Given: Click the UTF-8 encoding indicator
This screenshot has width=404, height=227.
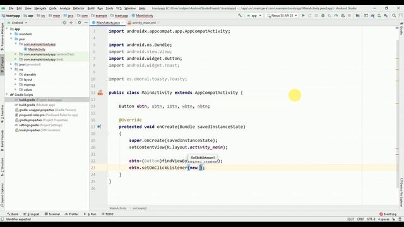Looking at the screenshot, I should [371, 219].
